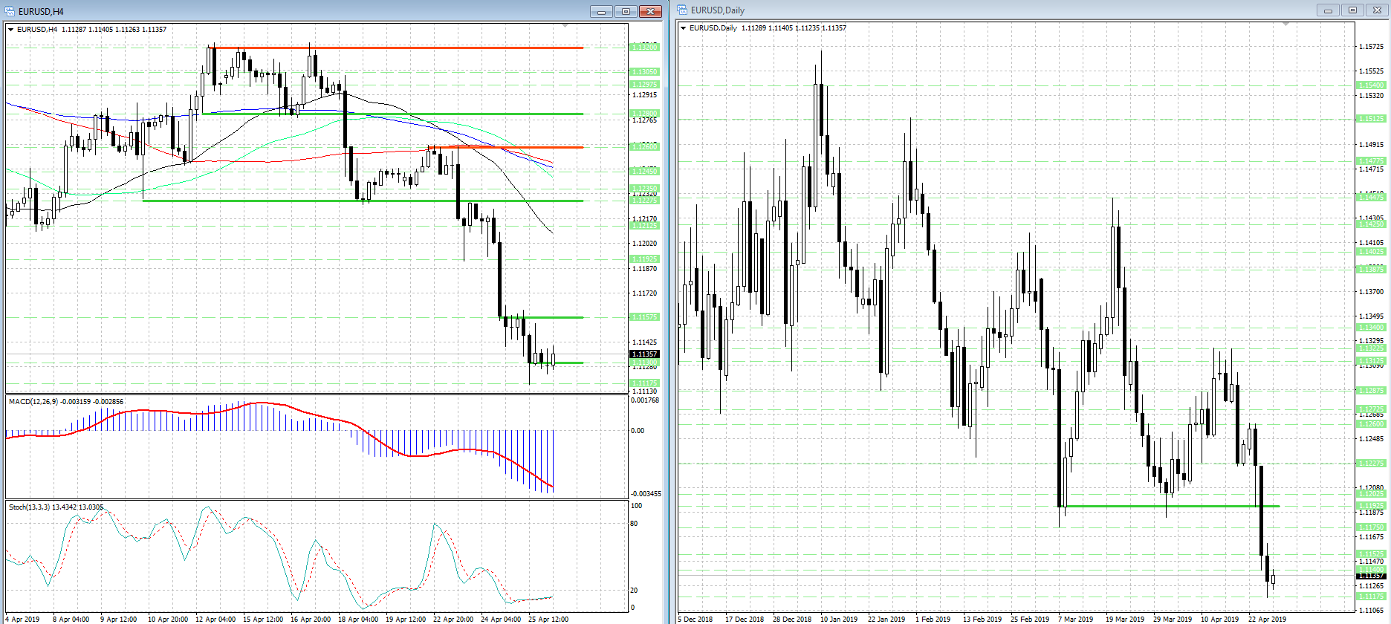Click the H4 chart shift triangle marker

pos(565,26)
